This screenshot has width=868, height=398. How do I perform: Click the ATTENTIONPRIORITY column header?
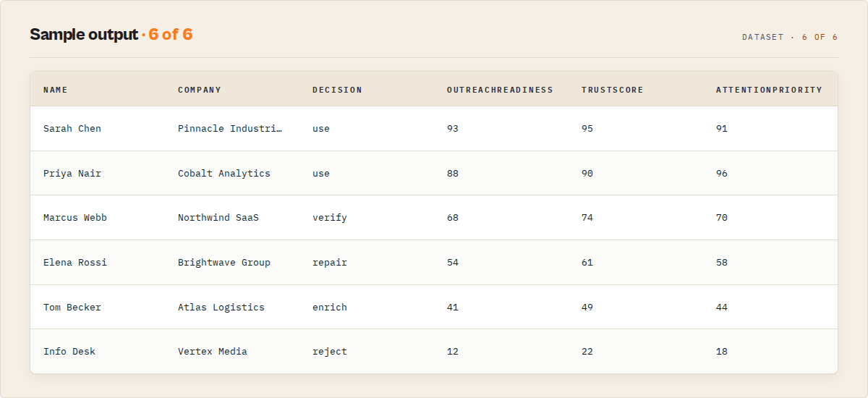pyautogui.click(x=769, y=90)
